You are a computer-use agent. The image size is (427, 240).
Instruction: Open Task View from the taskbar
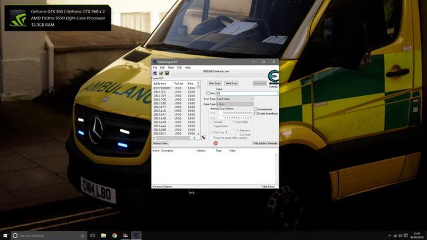(93, 235)
